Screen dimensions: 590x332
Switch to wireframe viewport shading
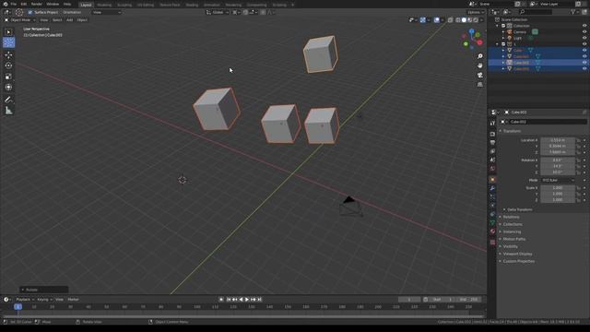tap(458, 20)
